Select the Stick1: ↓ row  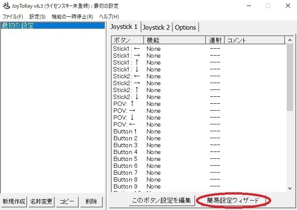point(199,69)
